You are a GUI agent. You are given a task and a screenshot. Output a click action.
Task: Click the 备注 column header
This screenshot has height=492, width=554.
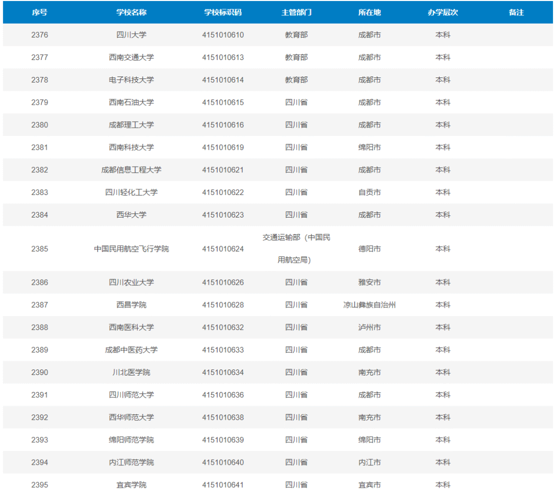point(516,12)
